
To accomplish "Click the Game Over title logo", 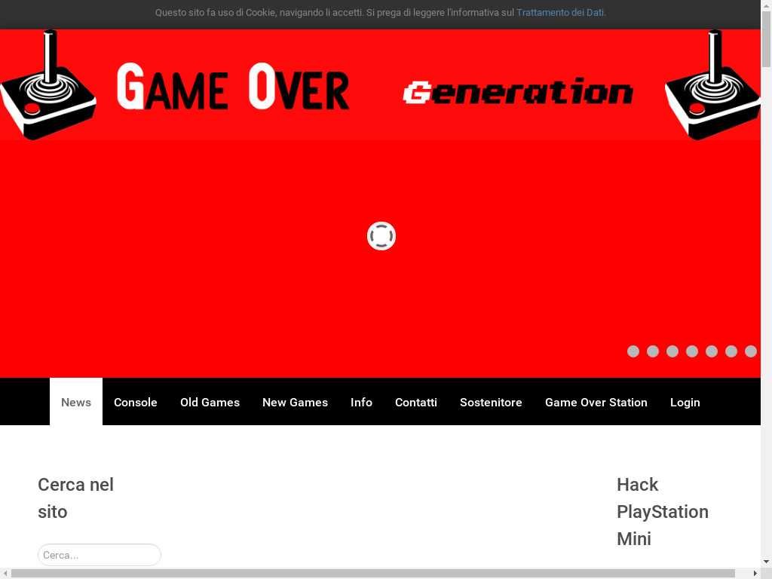I will click(233, 87).
